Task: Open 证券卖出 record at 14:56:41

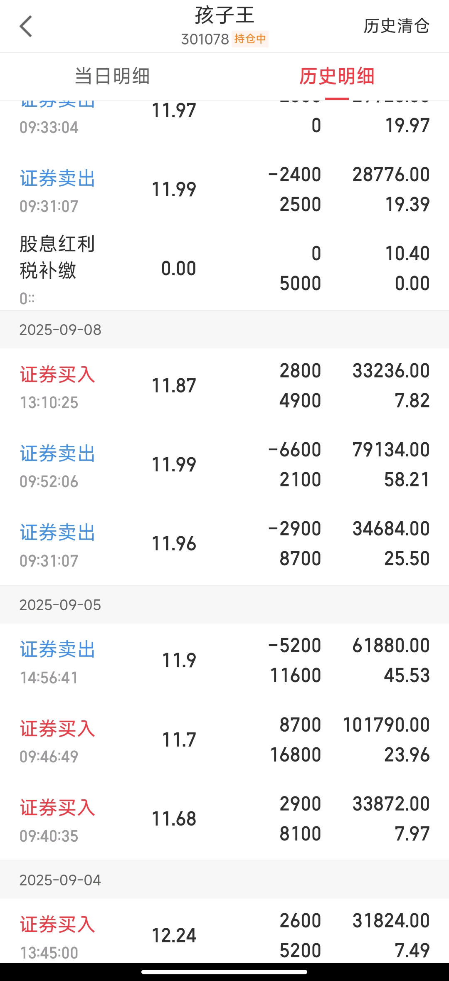Action: tap(224, 661)
